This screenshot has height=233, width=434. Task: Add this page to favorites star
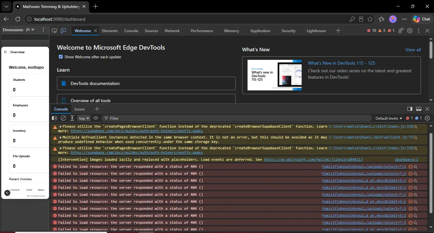tap(370, 19)
